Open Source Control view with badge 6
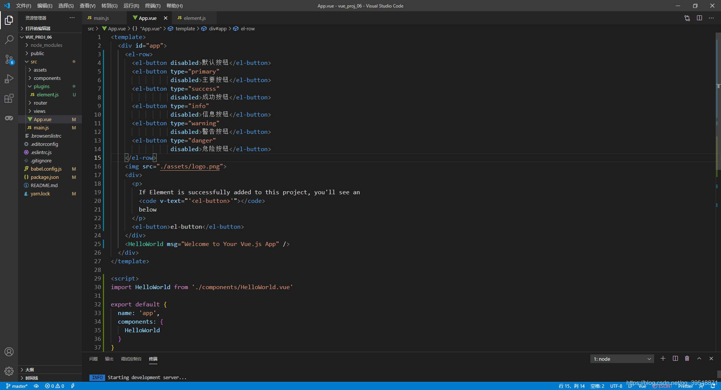Screen dimensions: 721x390 coord(9,59)
